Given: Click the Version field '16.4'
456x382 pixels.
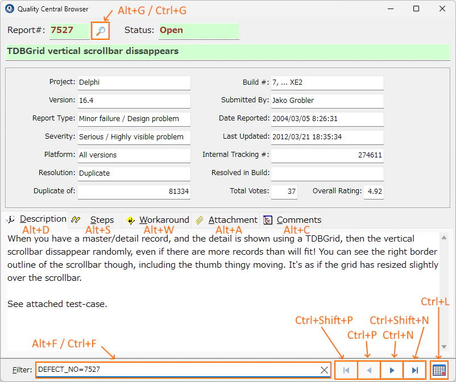Looking at the screenshot, I should click(x=134, y=101).
